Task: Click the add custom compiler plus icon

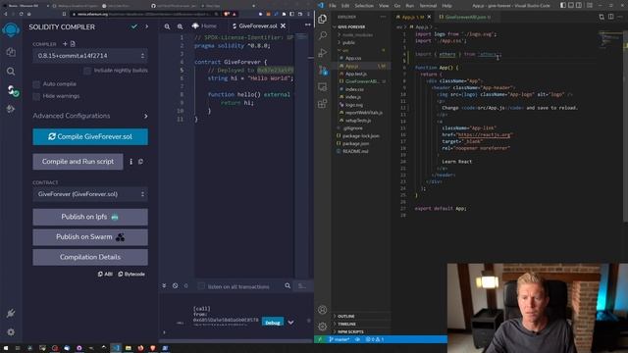Action: point(65,43)
